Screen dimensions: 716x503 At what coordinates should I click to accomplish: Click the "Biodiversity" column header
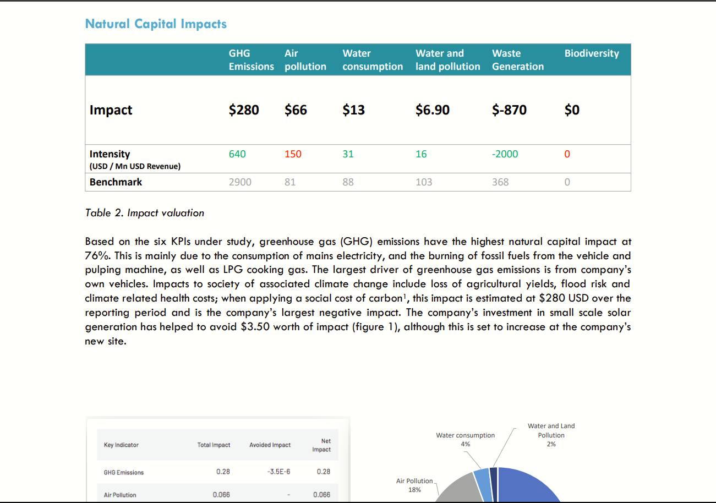(x=592, y=53)
